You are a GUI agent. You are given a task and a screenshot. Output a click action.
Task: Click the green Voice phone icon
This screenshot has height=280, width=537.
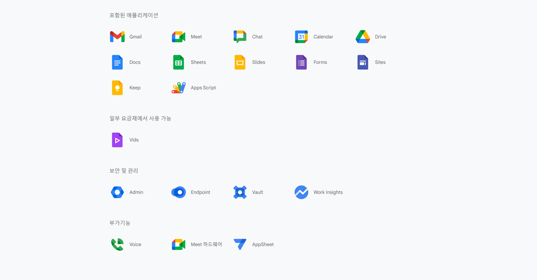pos(117,244)
